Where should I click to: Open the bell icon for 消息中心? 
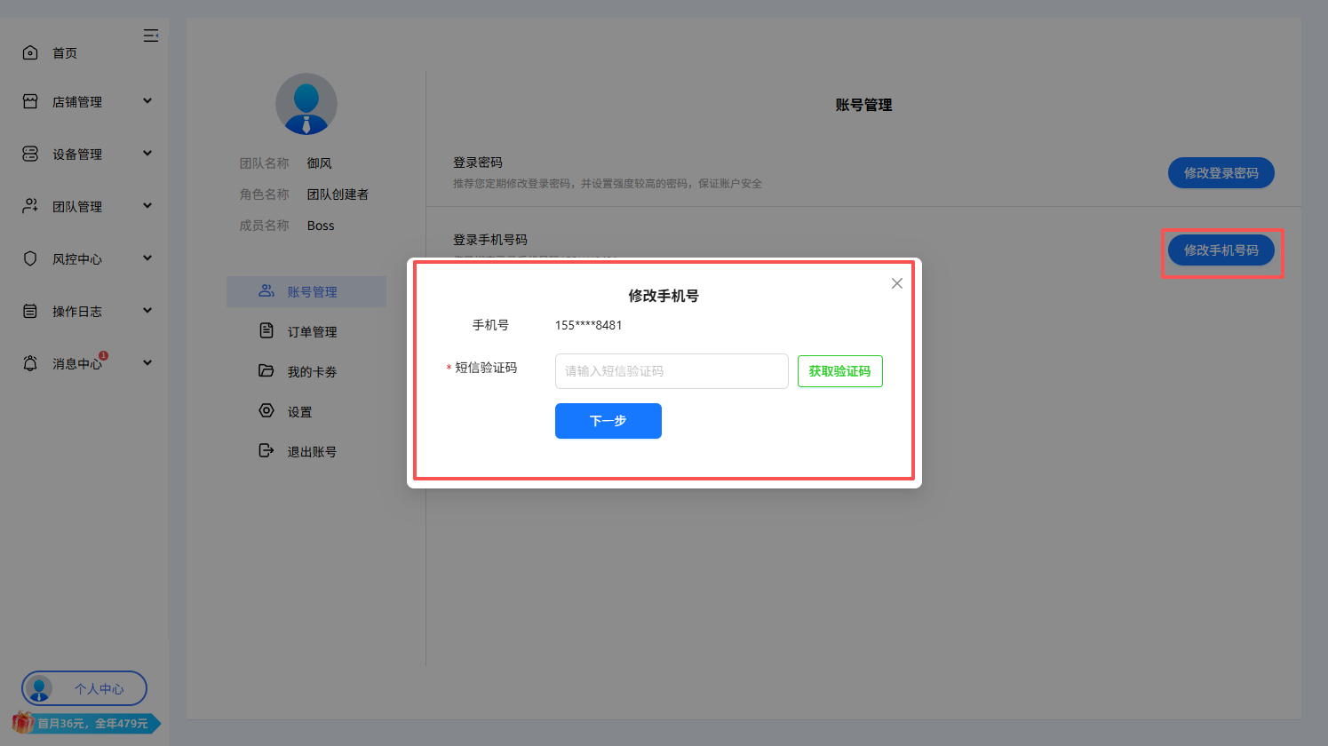[31, 362]
